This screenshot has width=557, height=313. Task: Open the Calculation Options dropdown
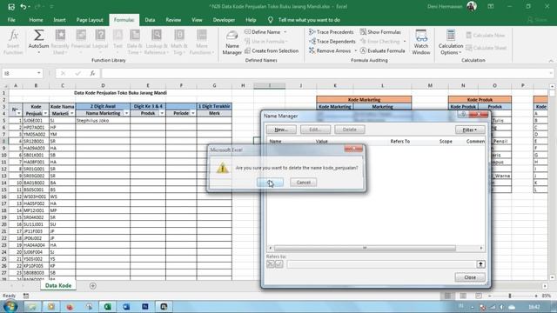click(x=451, y=42)
